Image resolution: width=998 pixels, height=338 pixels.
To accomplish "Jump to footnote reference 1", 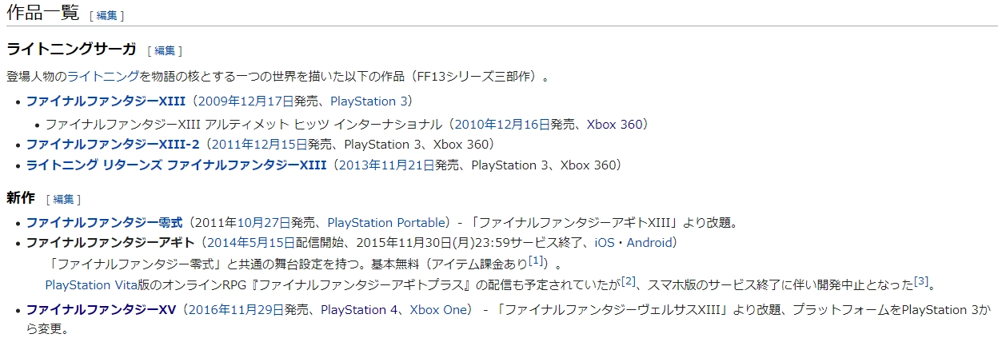I will coord(537,260).
